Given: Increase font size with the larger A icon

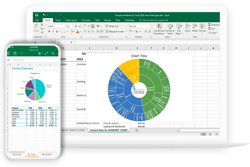Looking at the screenshot, I should [x=76, y=26].
